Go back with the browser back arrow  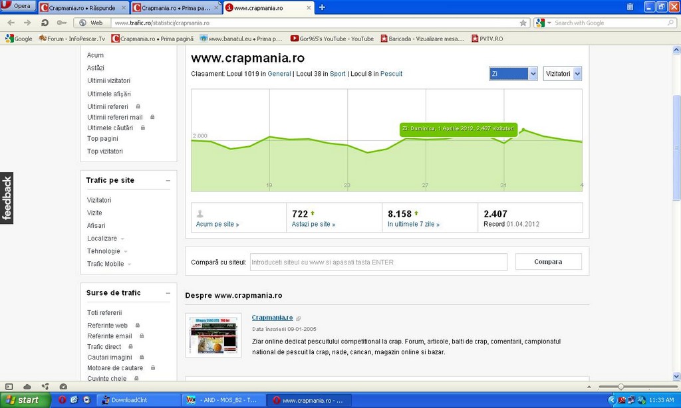(x=11, y=23)
